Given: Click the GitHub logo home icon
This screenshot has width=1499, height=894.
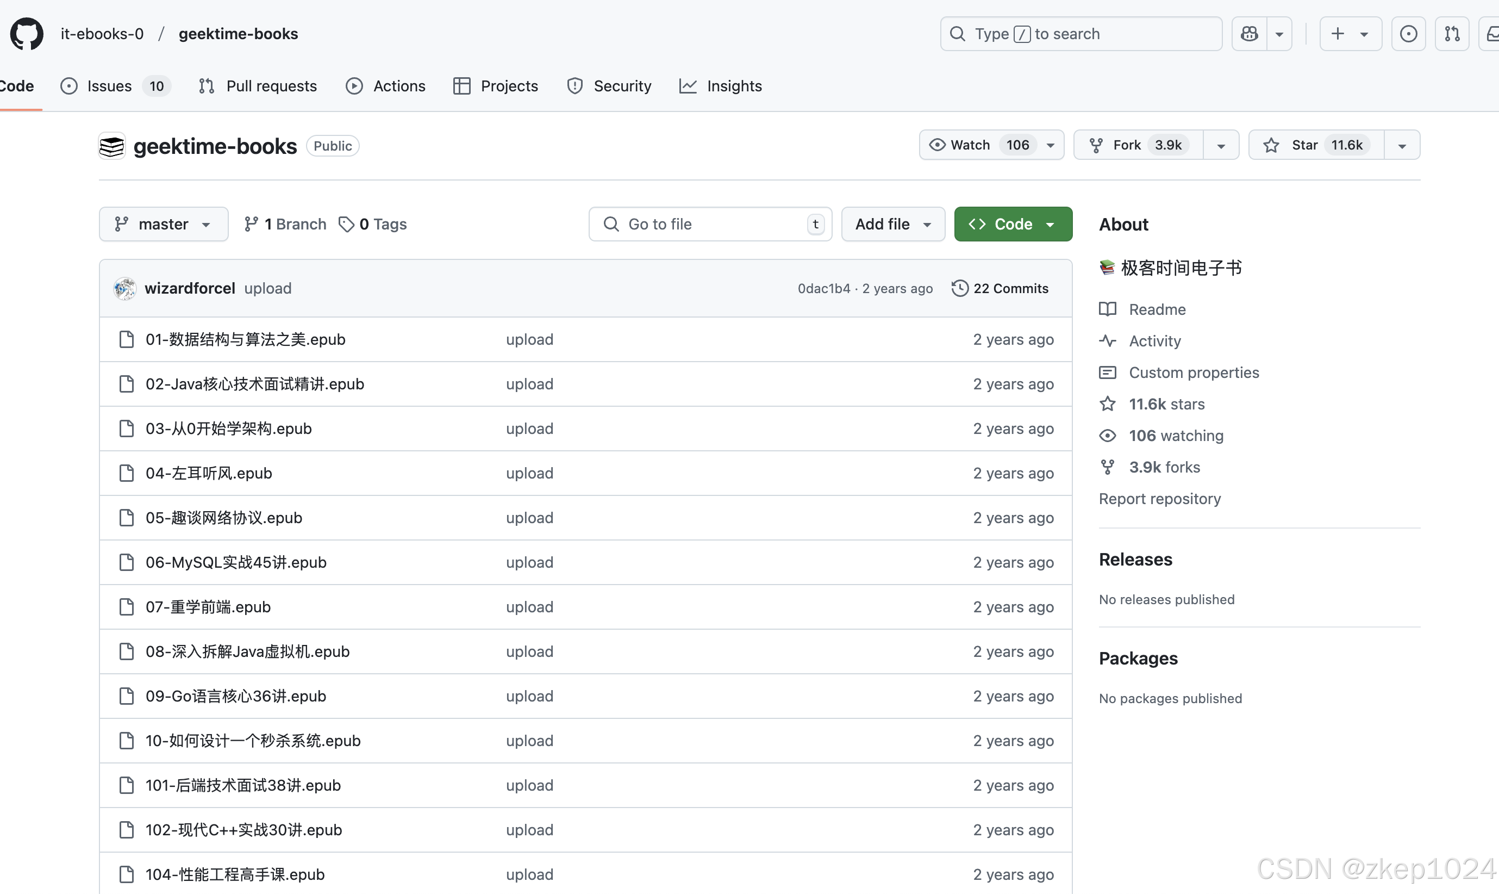Looking at the screenshot, I should coord(27,34).
